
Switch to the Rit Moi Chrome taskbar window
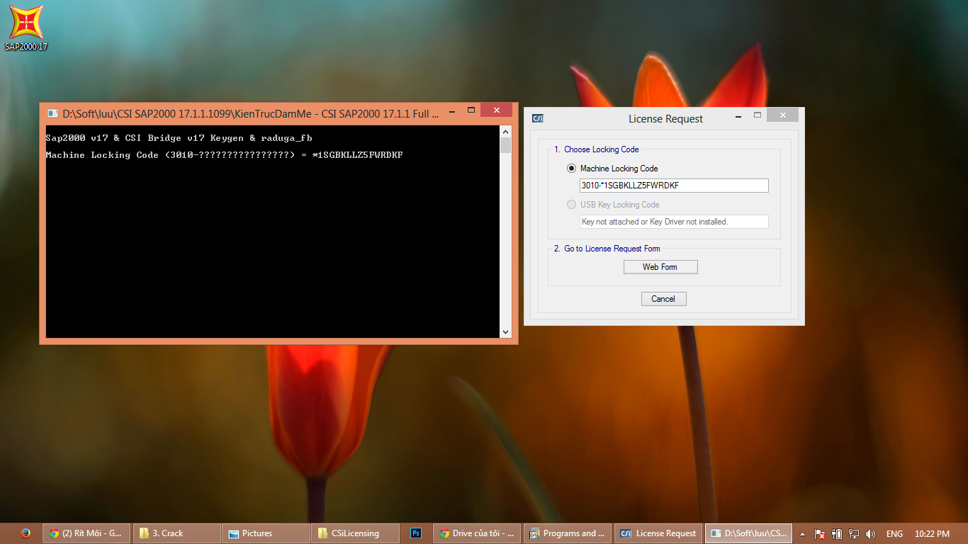[86, 533]
